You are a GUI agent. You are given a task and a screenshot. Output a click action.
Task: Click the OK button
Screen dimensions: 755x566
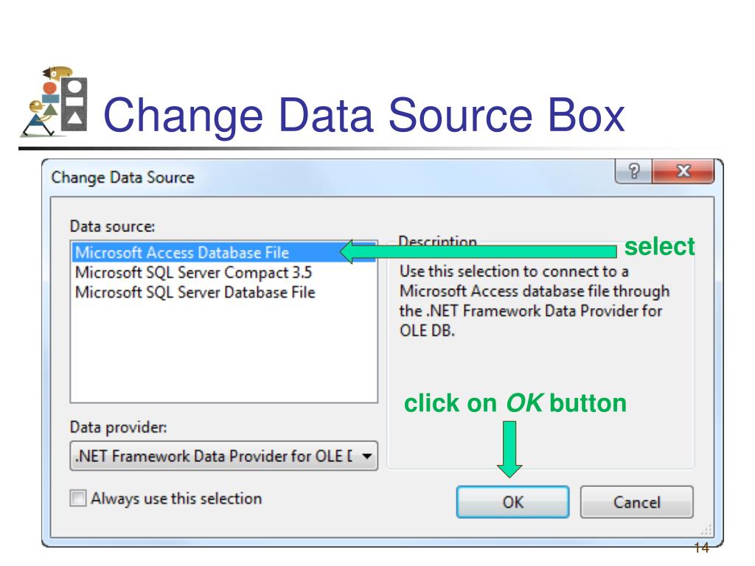(x=513, y=502)
